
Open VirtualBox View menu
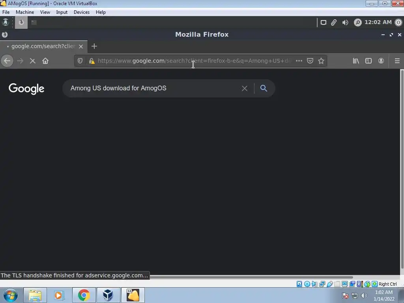tap(45, 12)
